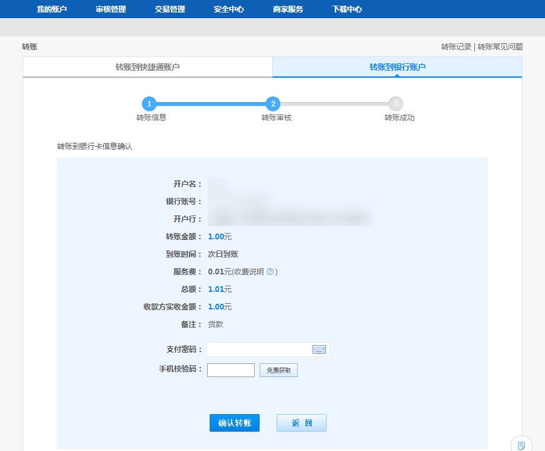Screen dimensions: 545x451
Task: Switch to the 转账到快捷通账户 tab
Action: click(x=148, y=67)
